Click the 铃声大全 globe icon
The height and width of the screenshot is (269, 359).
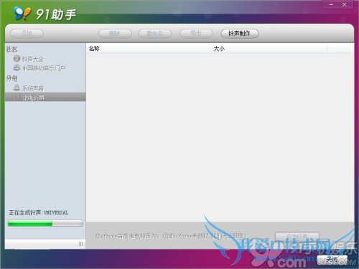[17, 58]
